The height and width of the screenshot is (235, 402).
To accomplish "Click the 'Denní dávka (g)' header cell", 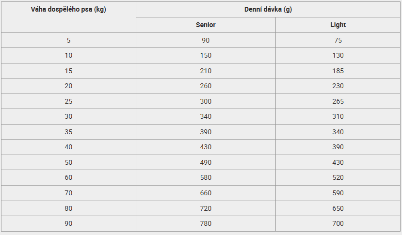I will click(x=268, y=9).
